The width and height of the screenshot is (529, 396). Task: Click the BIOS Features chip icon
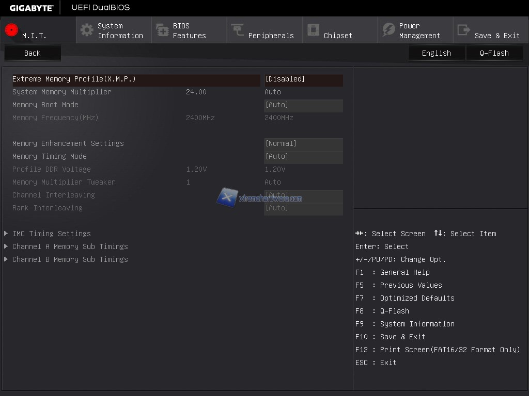tap(162, 30)
